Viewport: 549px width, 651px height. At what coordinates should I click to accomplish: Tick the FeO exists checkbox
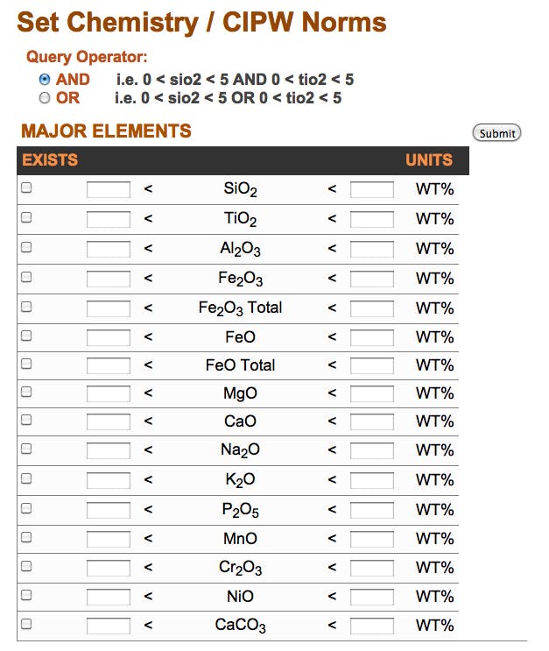26,336
